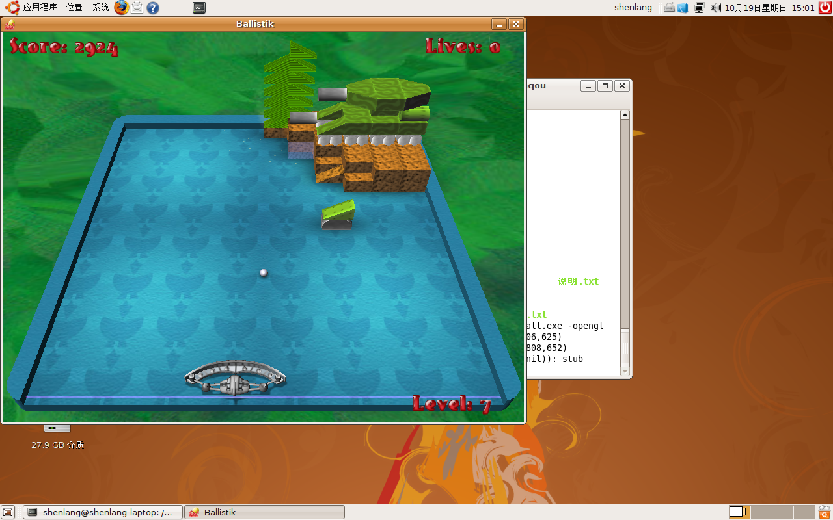Click the metallic paddle in the game

tap(235, 378)
